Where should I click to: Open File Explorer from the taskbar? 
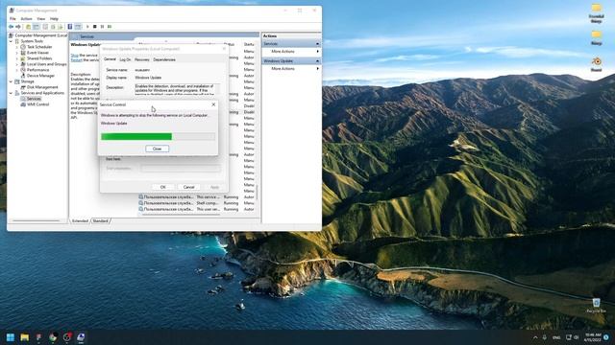[25, 337]
